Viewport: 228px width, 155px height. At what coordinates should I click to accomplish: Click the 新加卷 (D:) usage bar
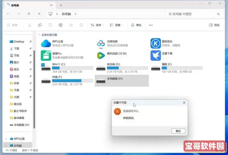point(127,68)
